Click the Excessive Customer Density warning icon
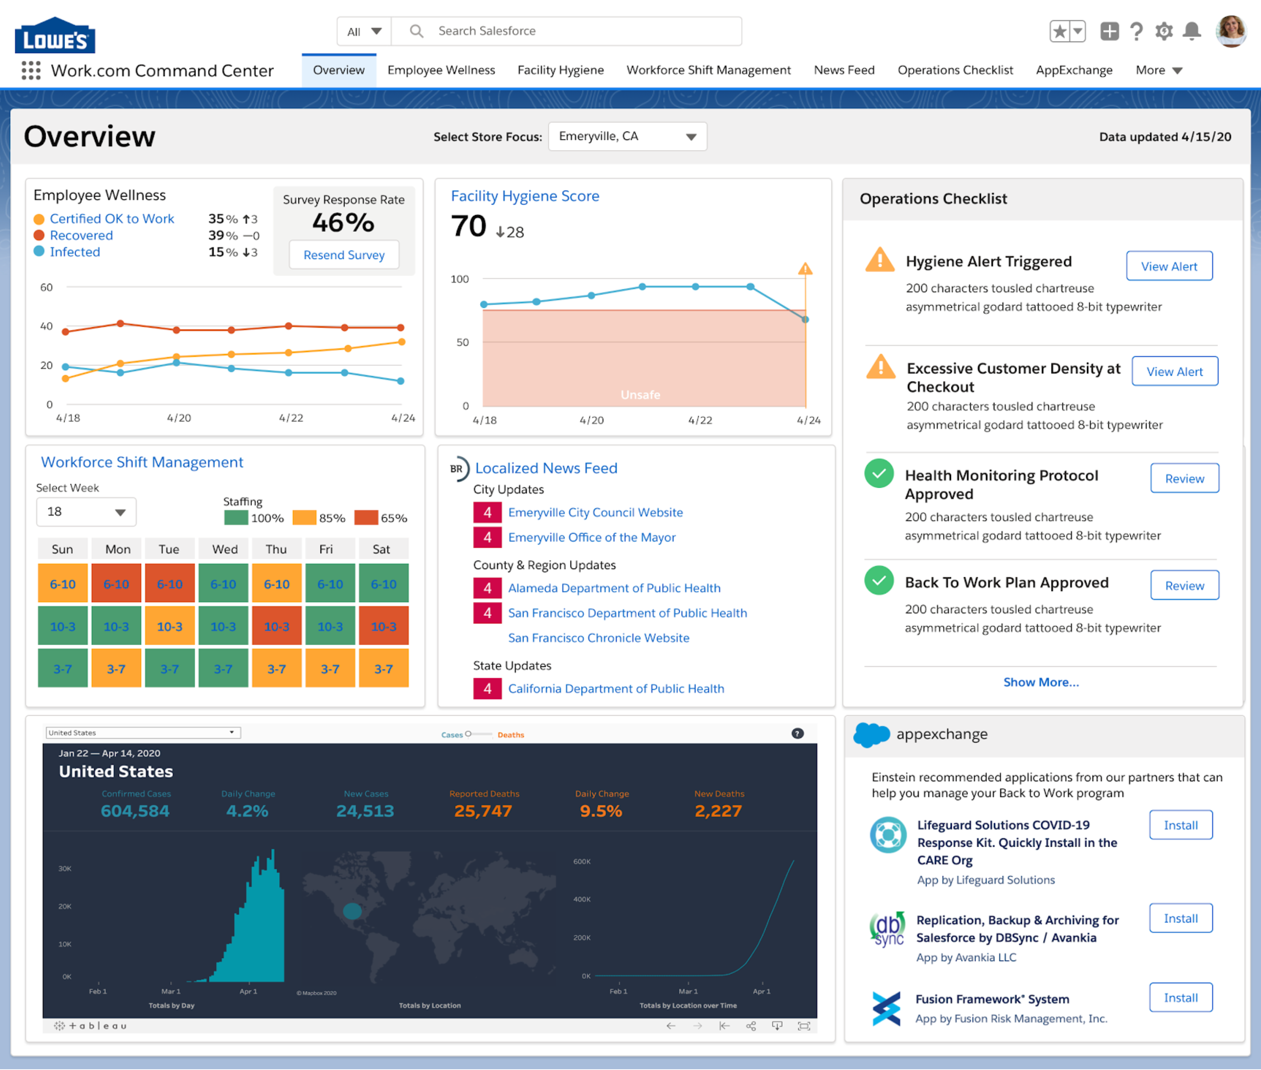1261x1070 pixels. point(880,367)
